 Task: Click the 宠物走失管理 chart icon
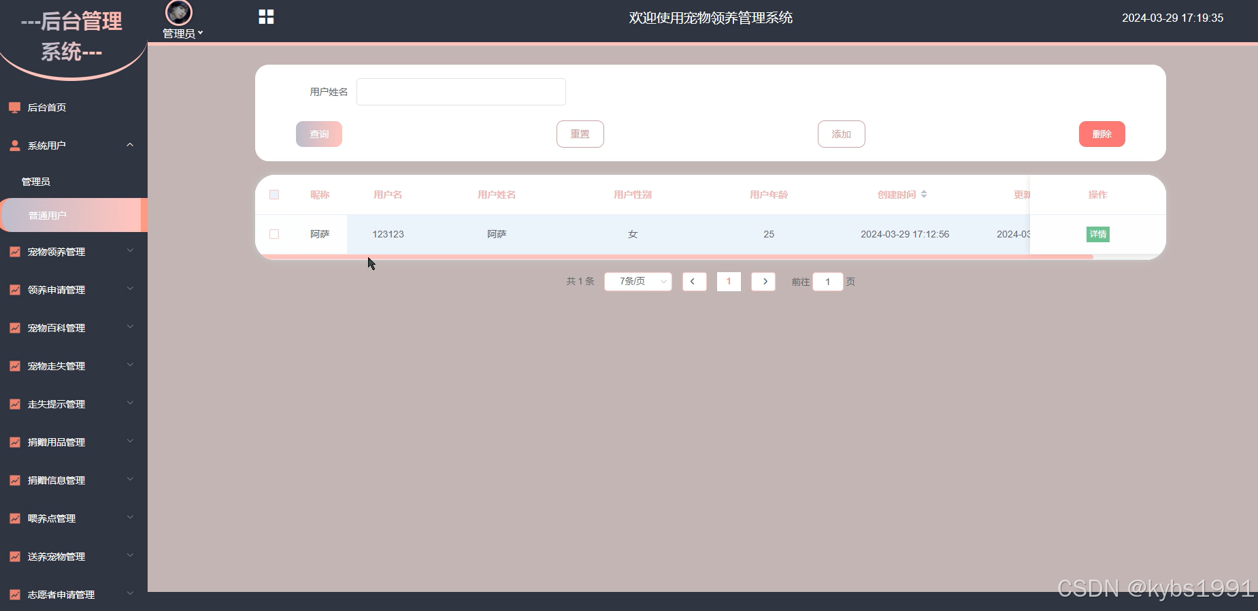14,366
